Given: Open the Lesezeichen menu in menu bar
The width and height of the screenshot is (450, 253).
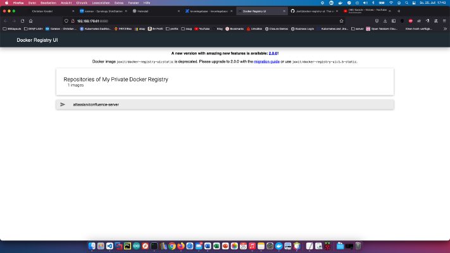Looking at the screenshot, I should click(101, 3).
